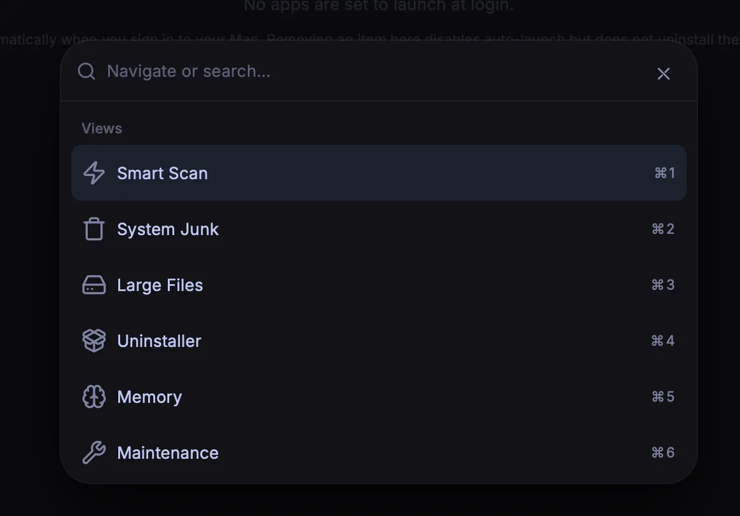The width and height of the screenshot is (740, 516).
Task: Click the System Junk trash icon
Action: pos(94,229)
